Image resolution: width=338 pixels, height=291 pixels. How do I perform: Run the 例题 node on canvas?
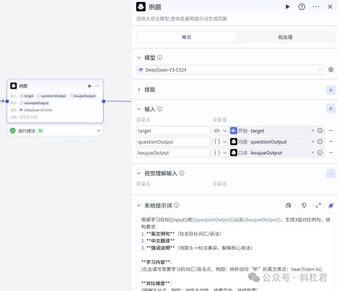tap(90, 86)
